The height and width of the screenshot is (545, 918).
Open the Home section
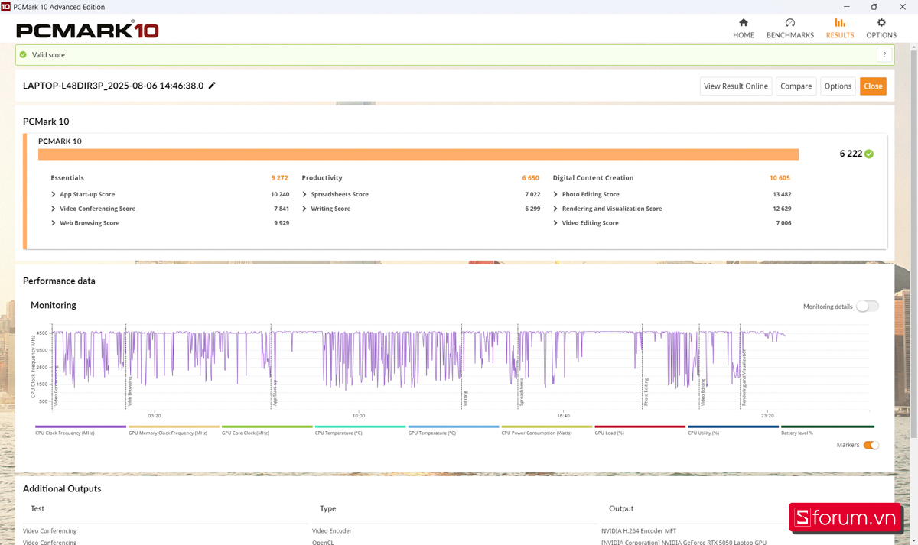(743, 28)
